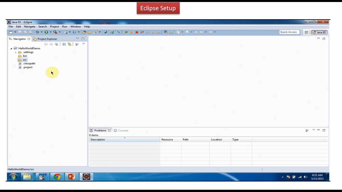Open the File menu

tap(11, 26)
